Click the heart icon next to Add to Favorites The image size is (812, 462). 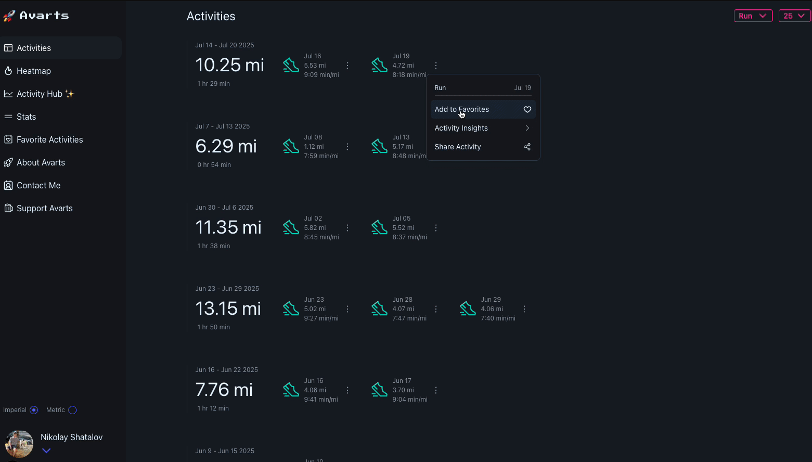(527, 109)
